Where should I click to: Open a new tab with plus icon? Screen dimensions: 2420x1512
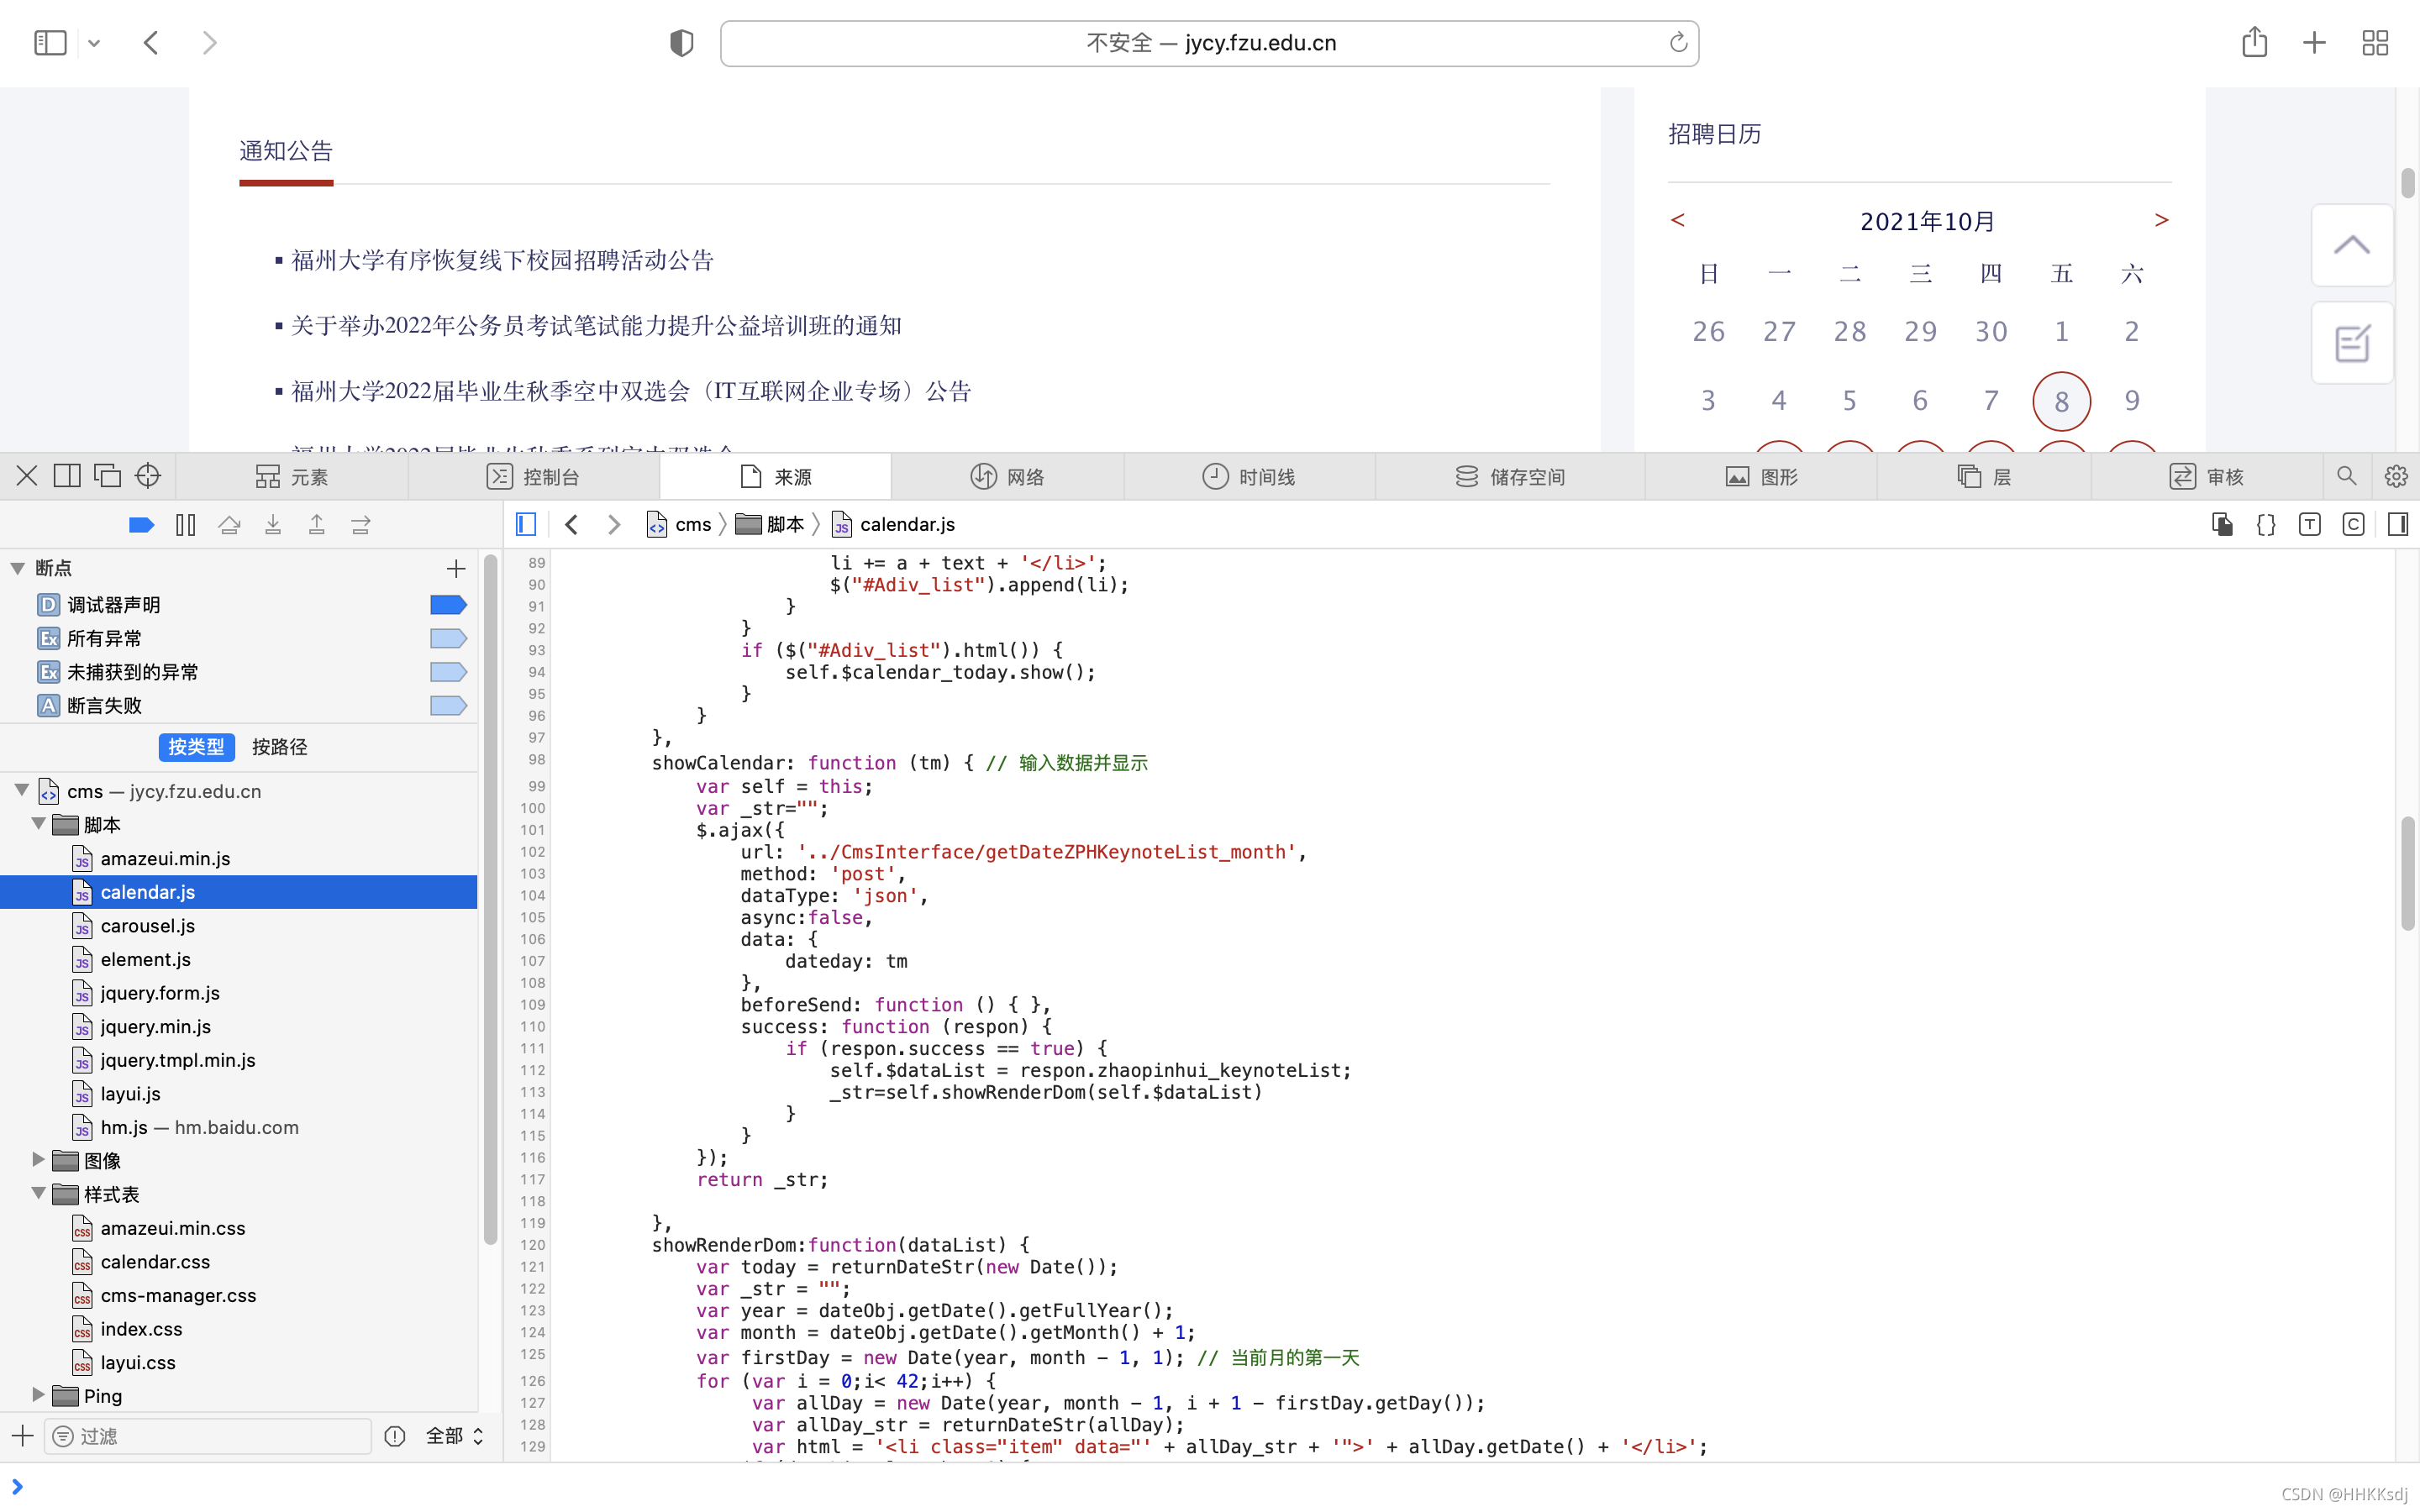tap(2314, 43)
